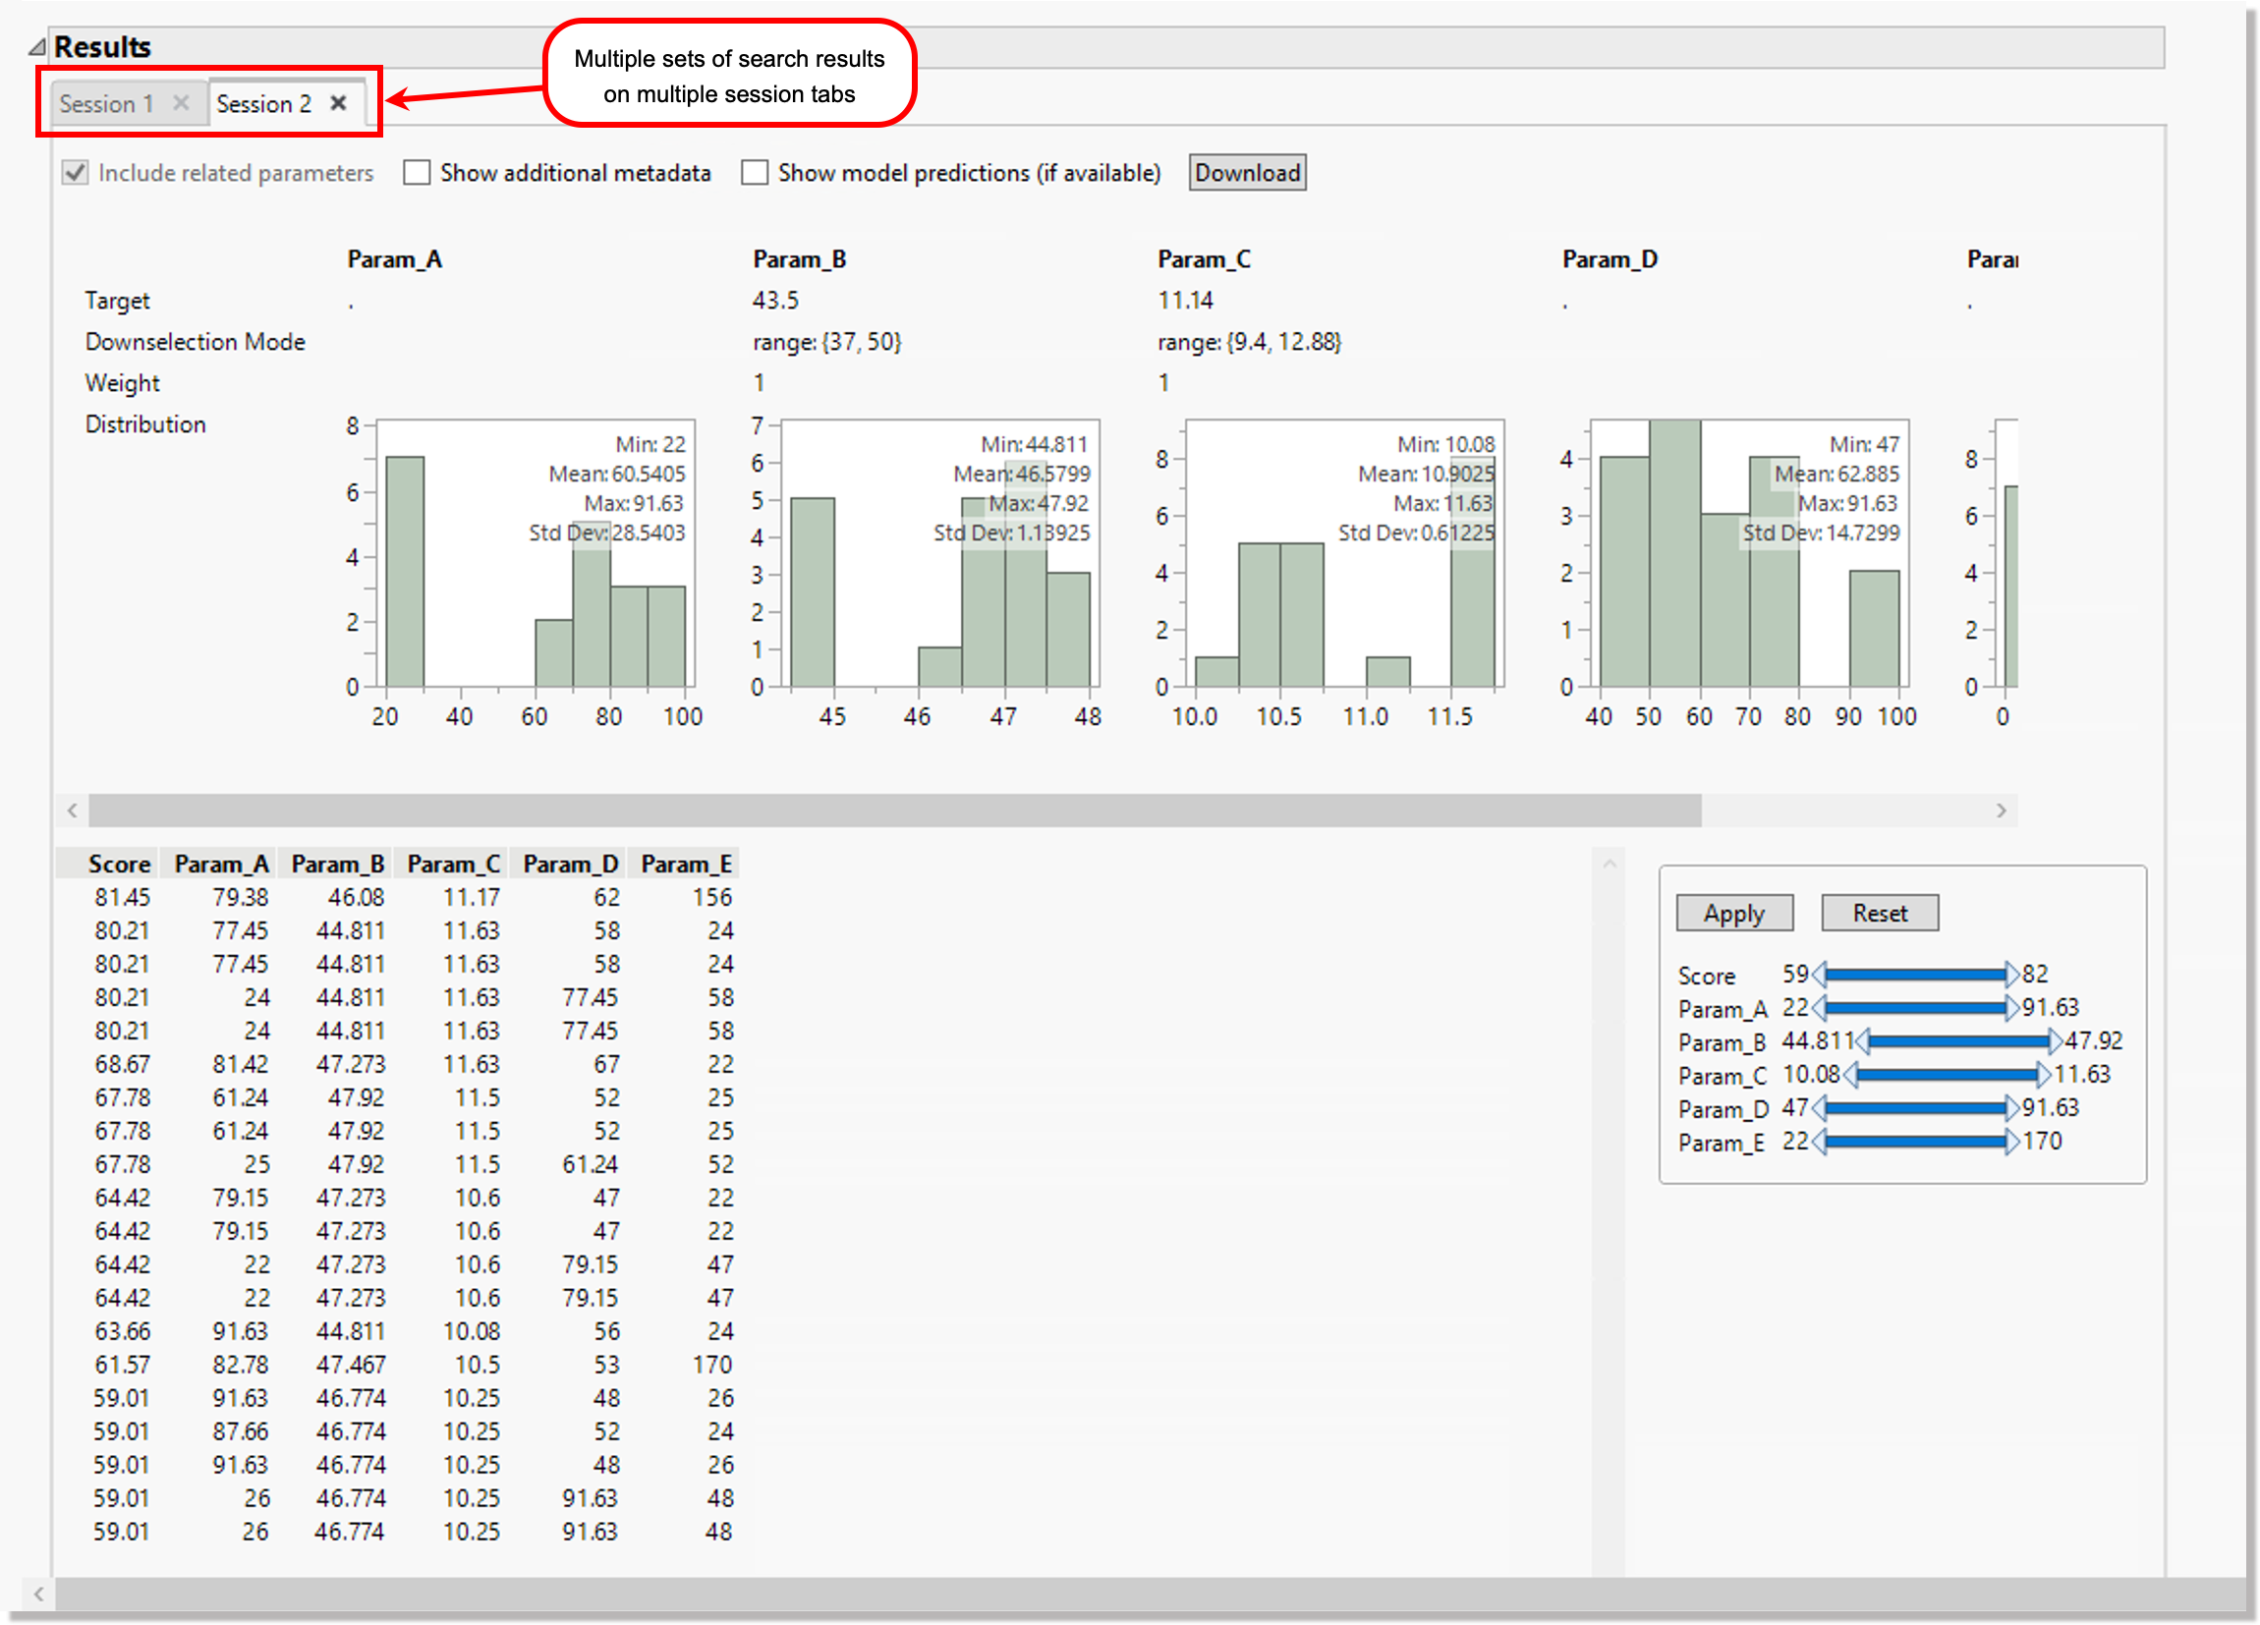Click the Apply button
The image size is (2260, 1625).
click(1734, 913)
